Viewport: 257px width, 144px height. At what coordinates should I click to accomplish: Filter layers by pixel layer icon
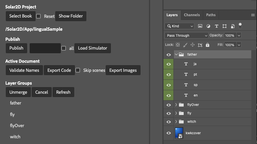pyautogui.click(x=200, y=26)
